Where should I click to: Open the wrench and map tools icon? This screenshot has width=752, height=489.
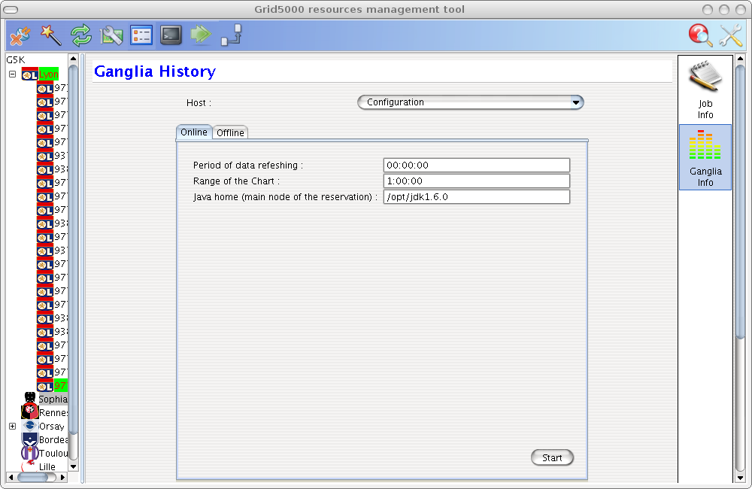pyautogui.click(x=111, y=35)
